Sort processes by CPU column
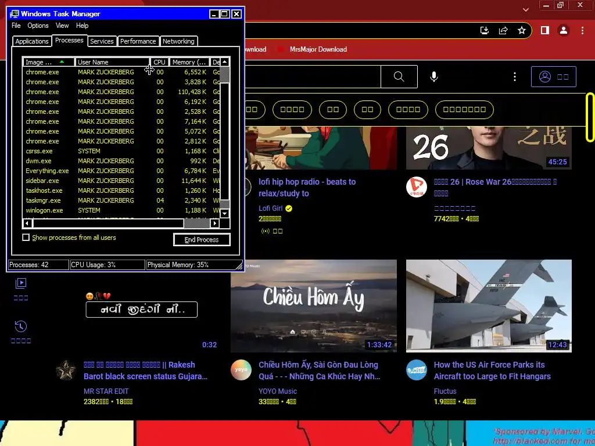This screenshot has width=595, height=446. (159, 62)
